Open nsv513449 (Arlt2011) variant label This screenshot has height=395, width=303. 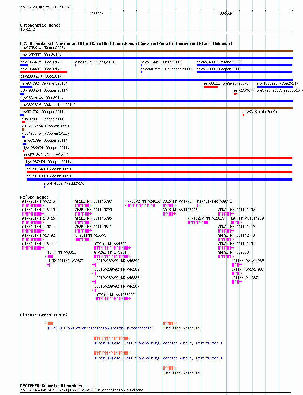161,62
